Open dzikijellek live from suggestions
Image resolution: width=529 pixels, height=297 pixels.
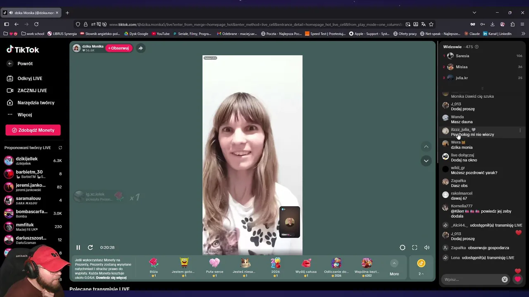coord(33,161)
